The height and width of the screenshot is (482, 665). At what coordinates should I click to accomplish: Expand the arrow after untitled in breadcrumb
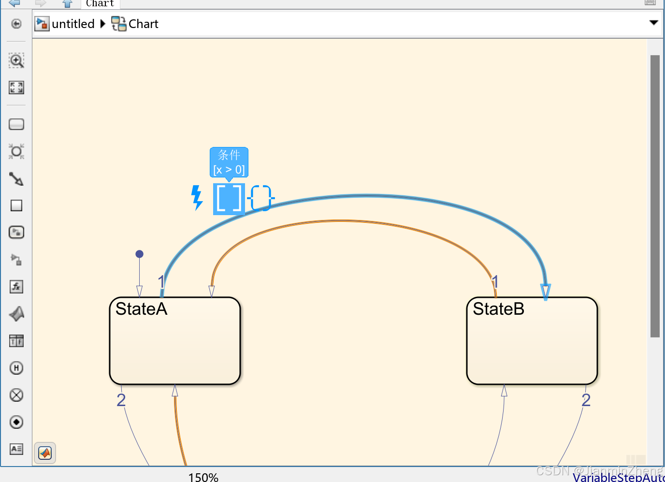pos(103,23)
